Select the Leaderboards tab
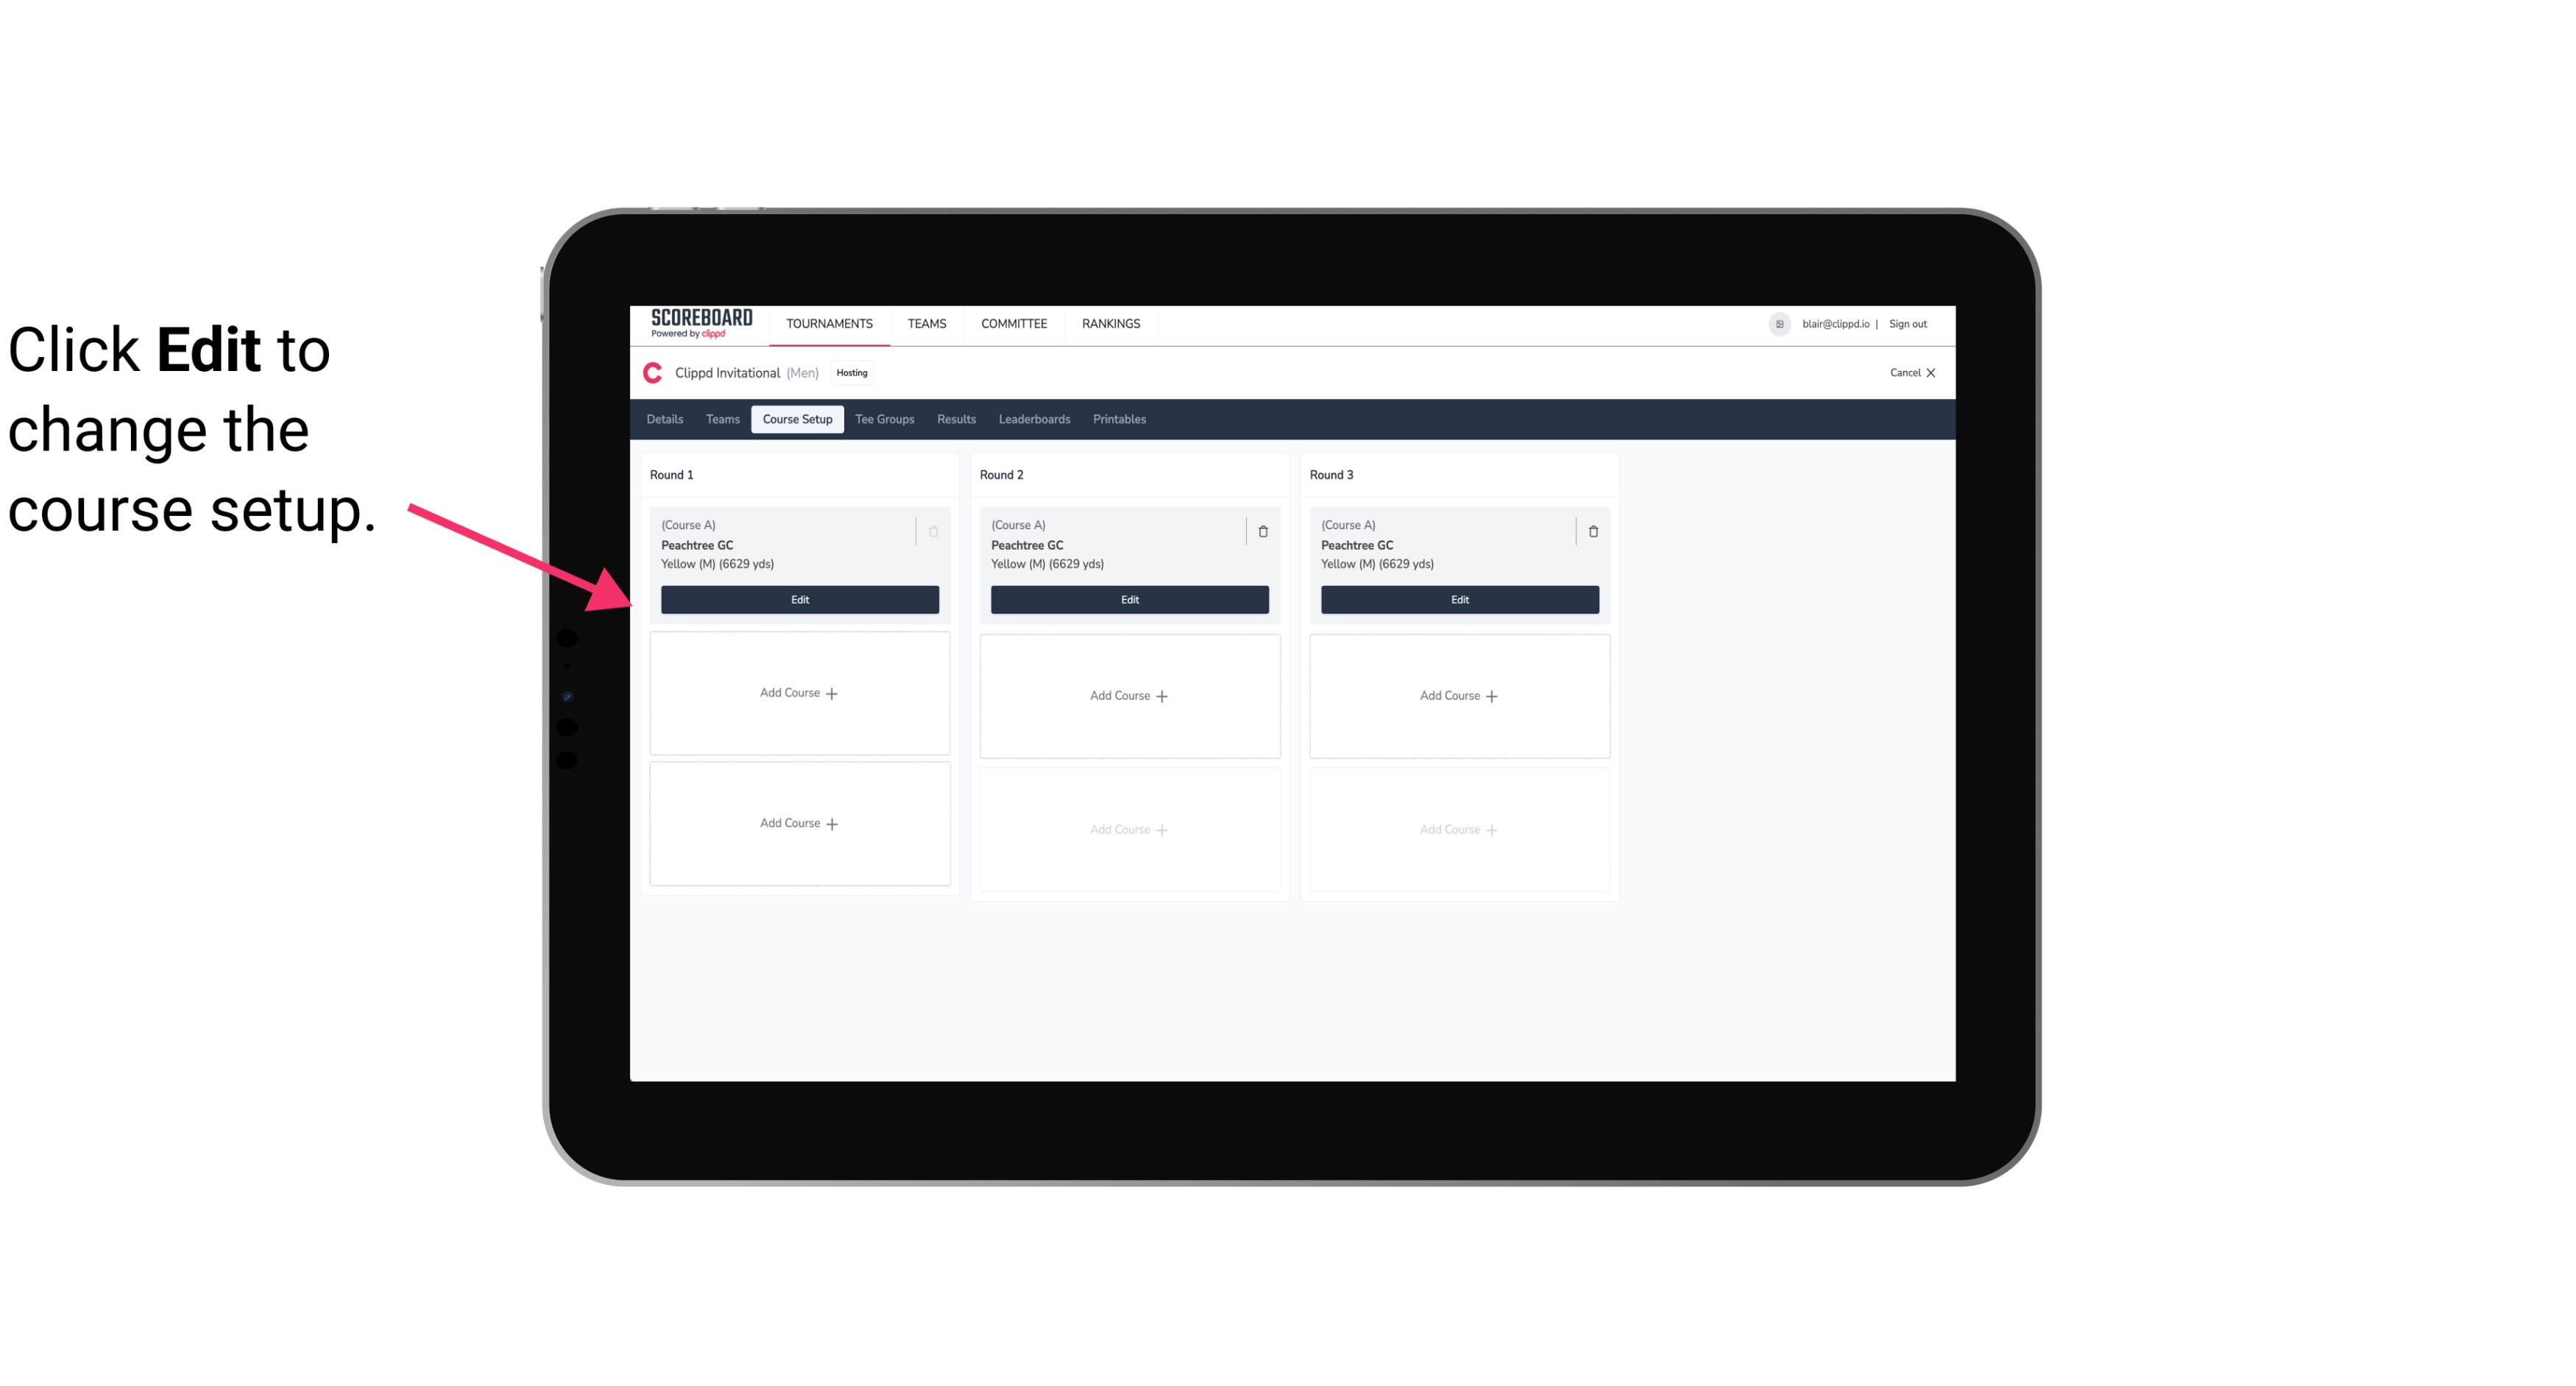The image size is (2576, 1386). [1034, 418]
